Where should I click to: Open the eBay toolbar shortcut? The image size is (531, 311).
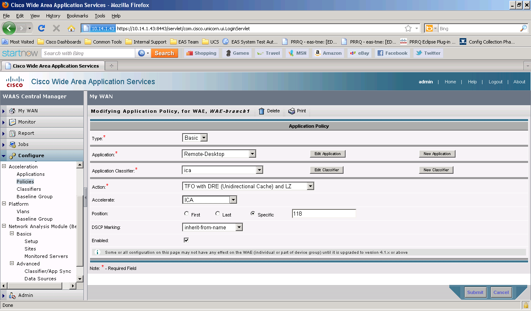click(359, 53)
